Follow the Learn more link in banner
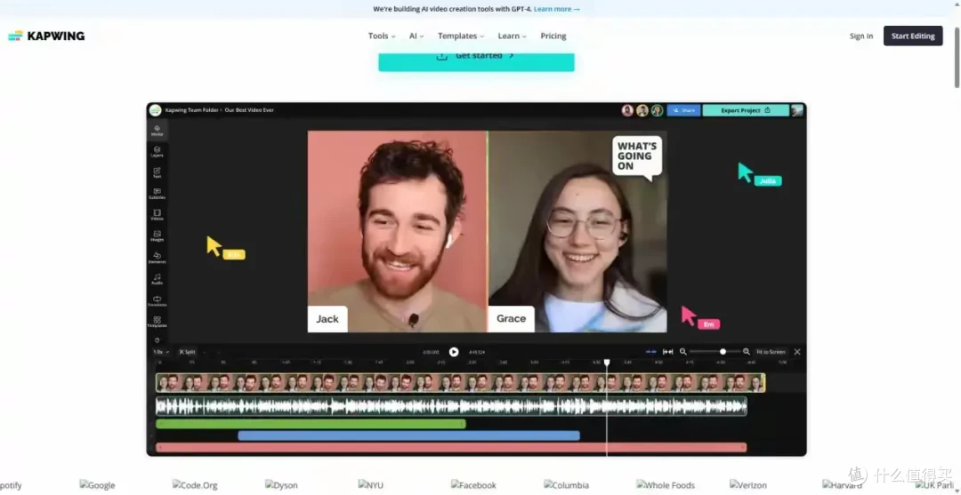 pyautogui.click(x=556, y=9)
